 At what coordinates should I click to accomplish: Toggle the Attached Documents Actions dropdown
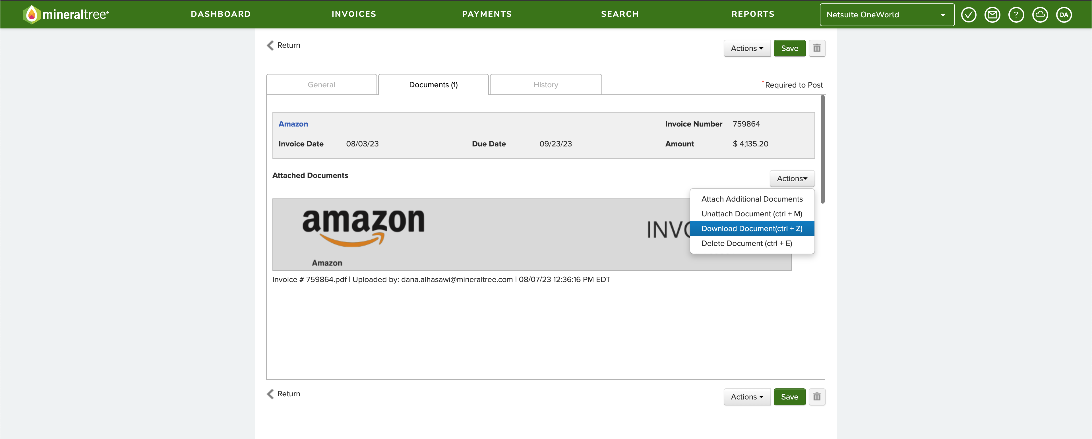click(x=792, y=178)
